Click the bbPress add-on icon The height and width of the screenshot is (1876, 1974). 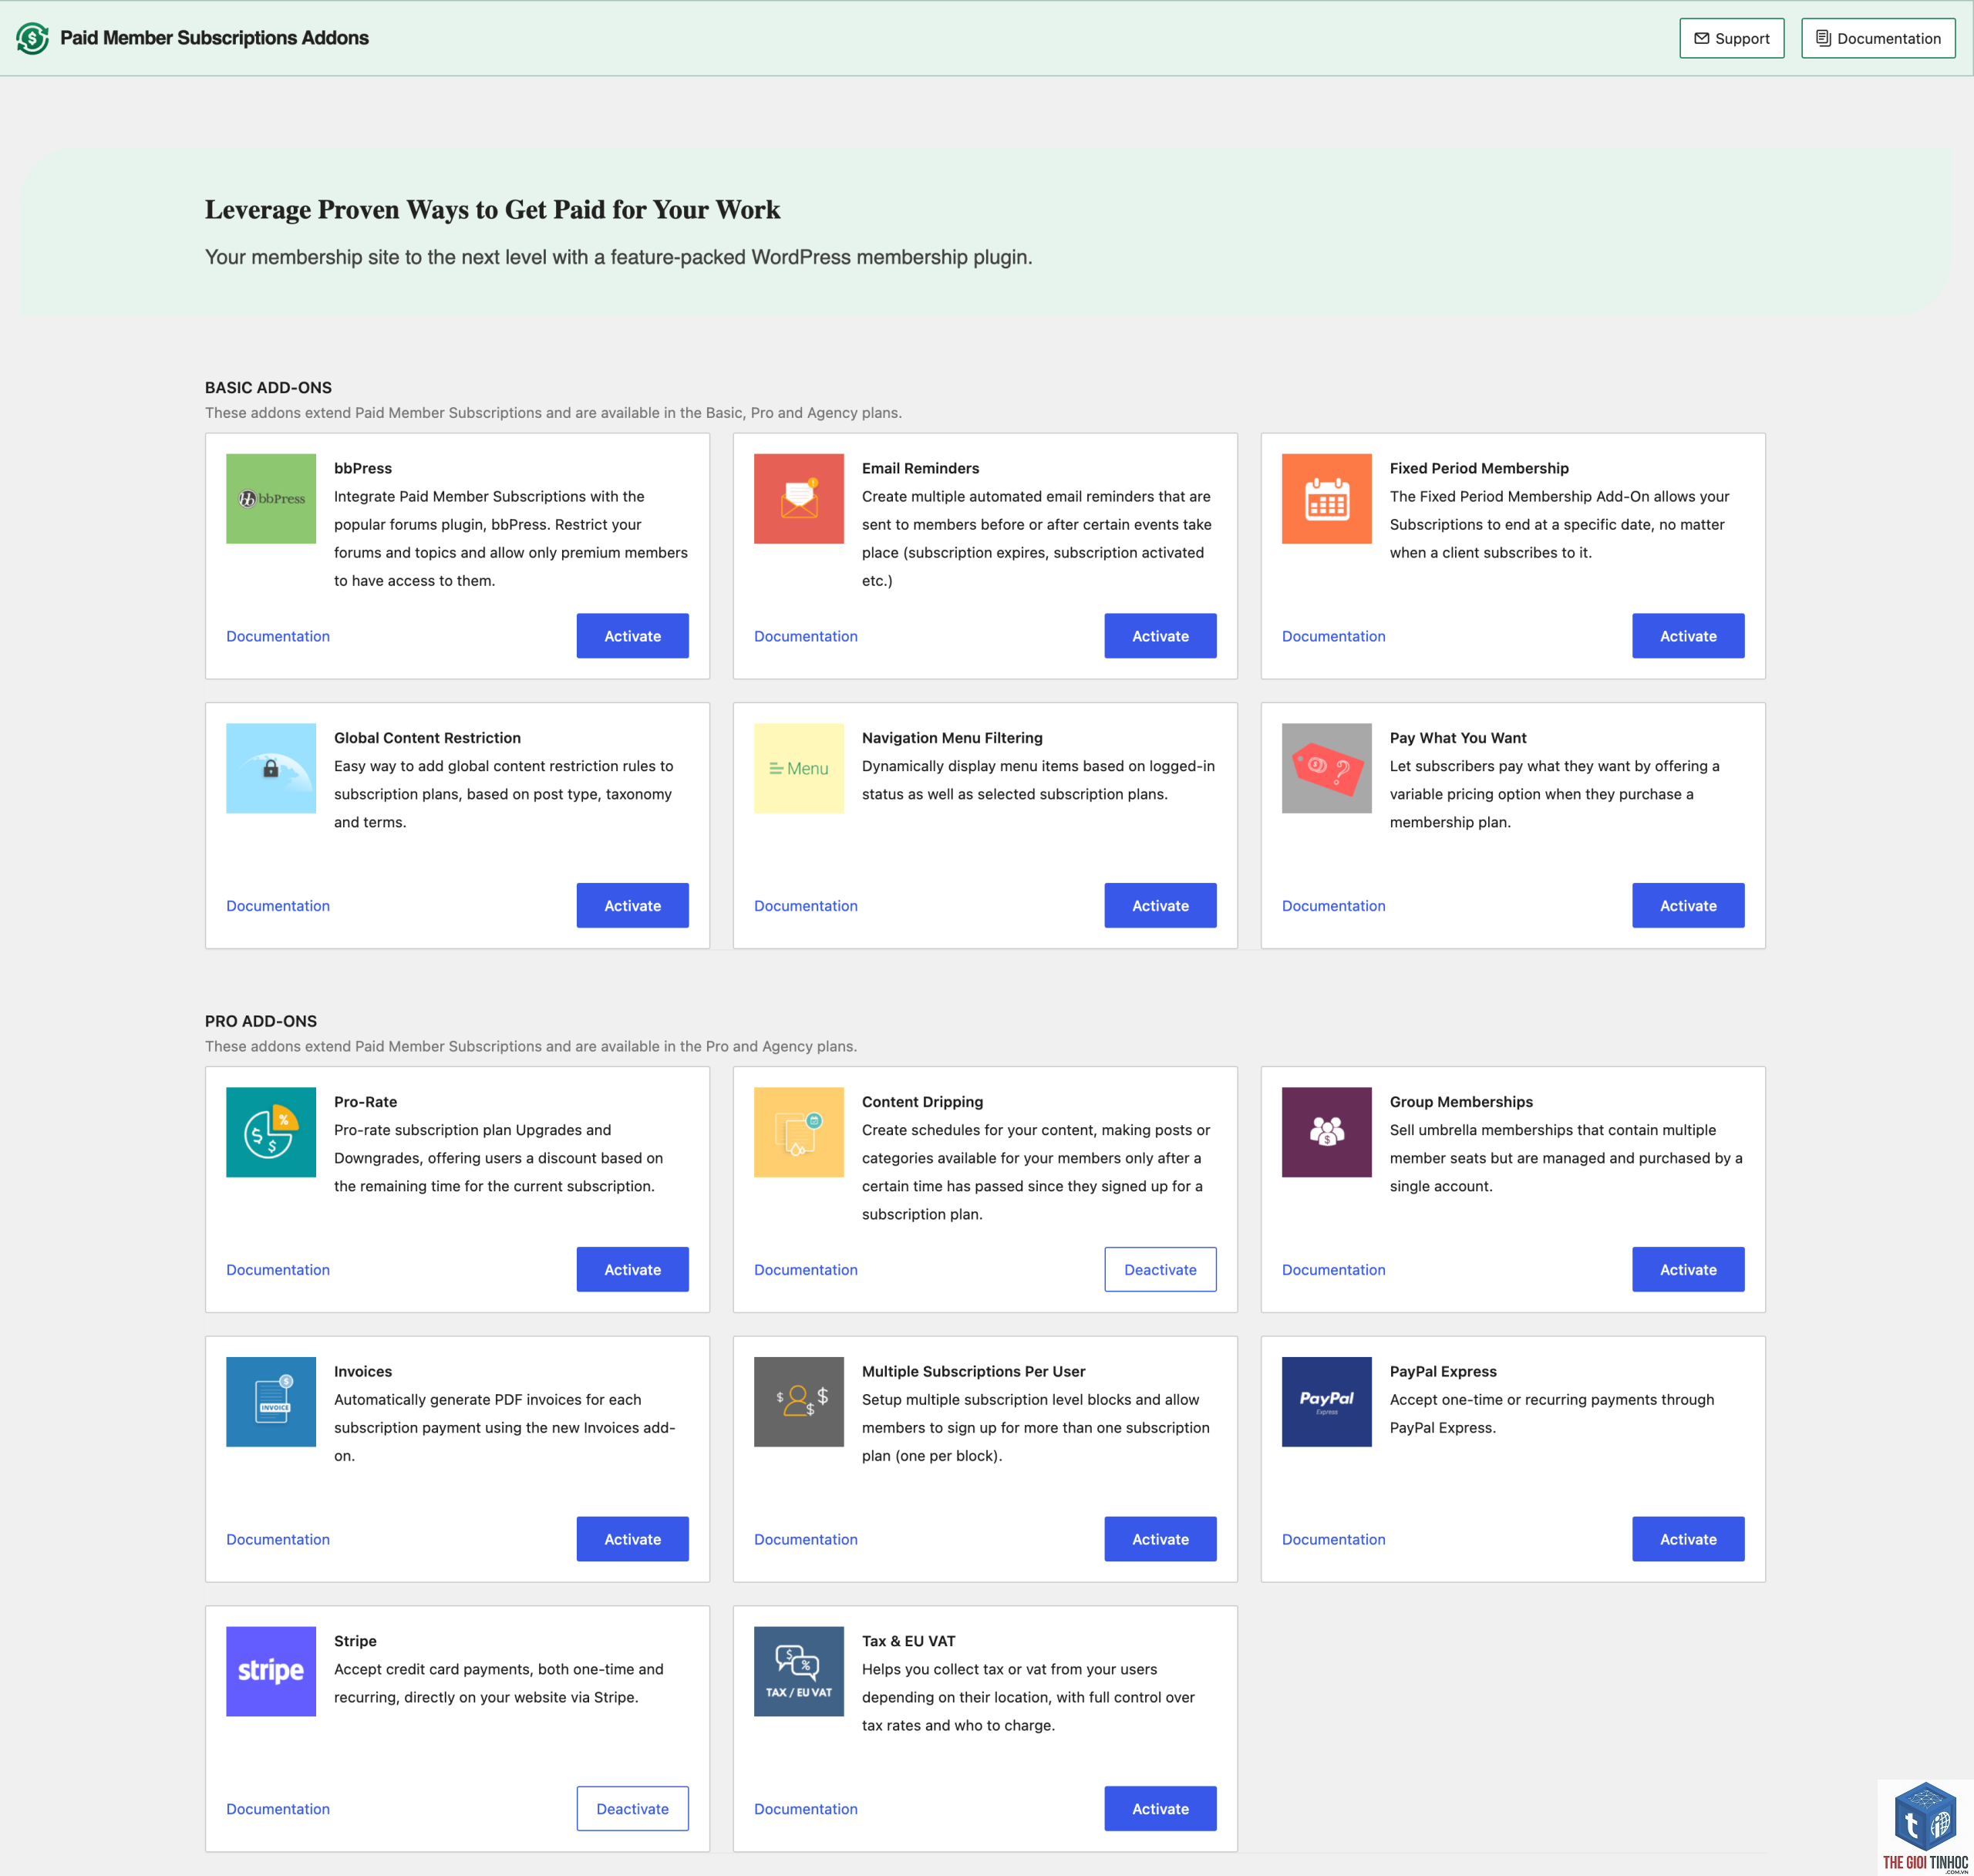(x=271, y=498)
